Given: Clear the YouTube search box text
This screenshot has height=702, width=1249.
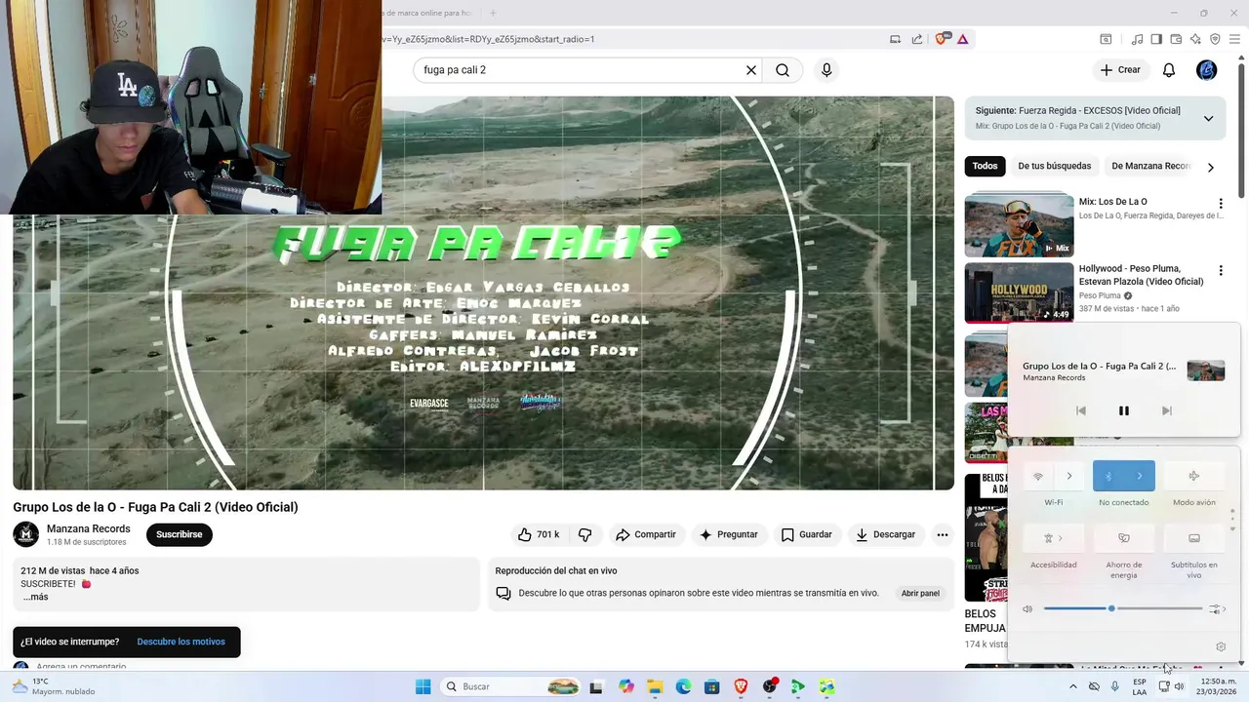Looking at the screenshot, I should point(751,70).
